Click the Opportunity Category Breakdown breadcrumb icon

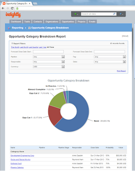tap(29, 28)
